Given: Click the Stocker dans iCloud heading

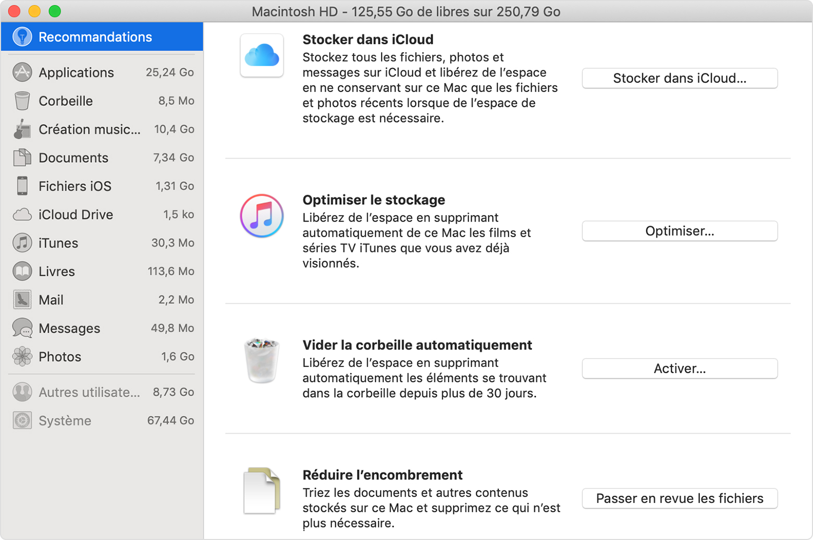Looking at the screenshot, I should point(368,40).
